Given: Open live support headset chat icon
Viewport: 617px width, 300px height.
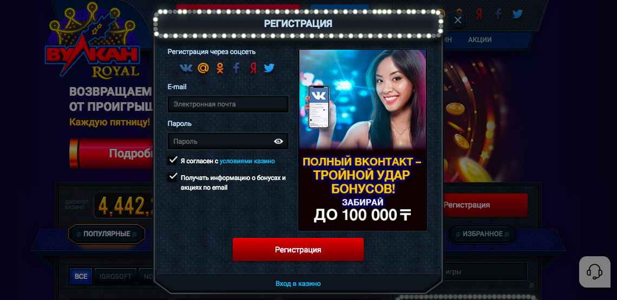Looking at the screenshot, I should tap(594, 272).
